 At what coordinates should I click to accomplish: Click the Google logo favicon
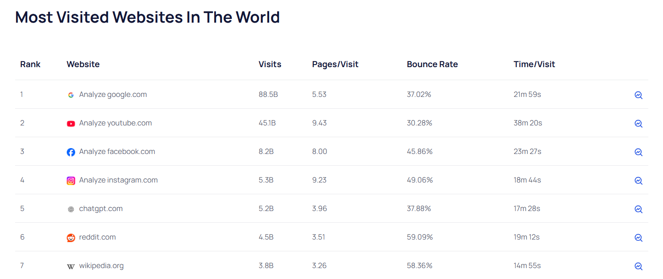point(71,95)
